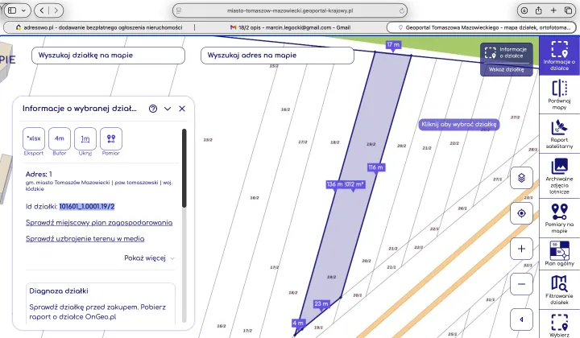Click the 17 m measurement label

pos(393,45)
